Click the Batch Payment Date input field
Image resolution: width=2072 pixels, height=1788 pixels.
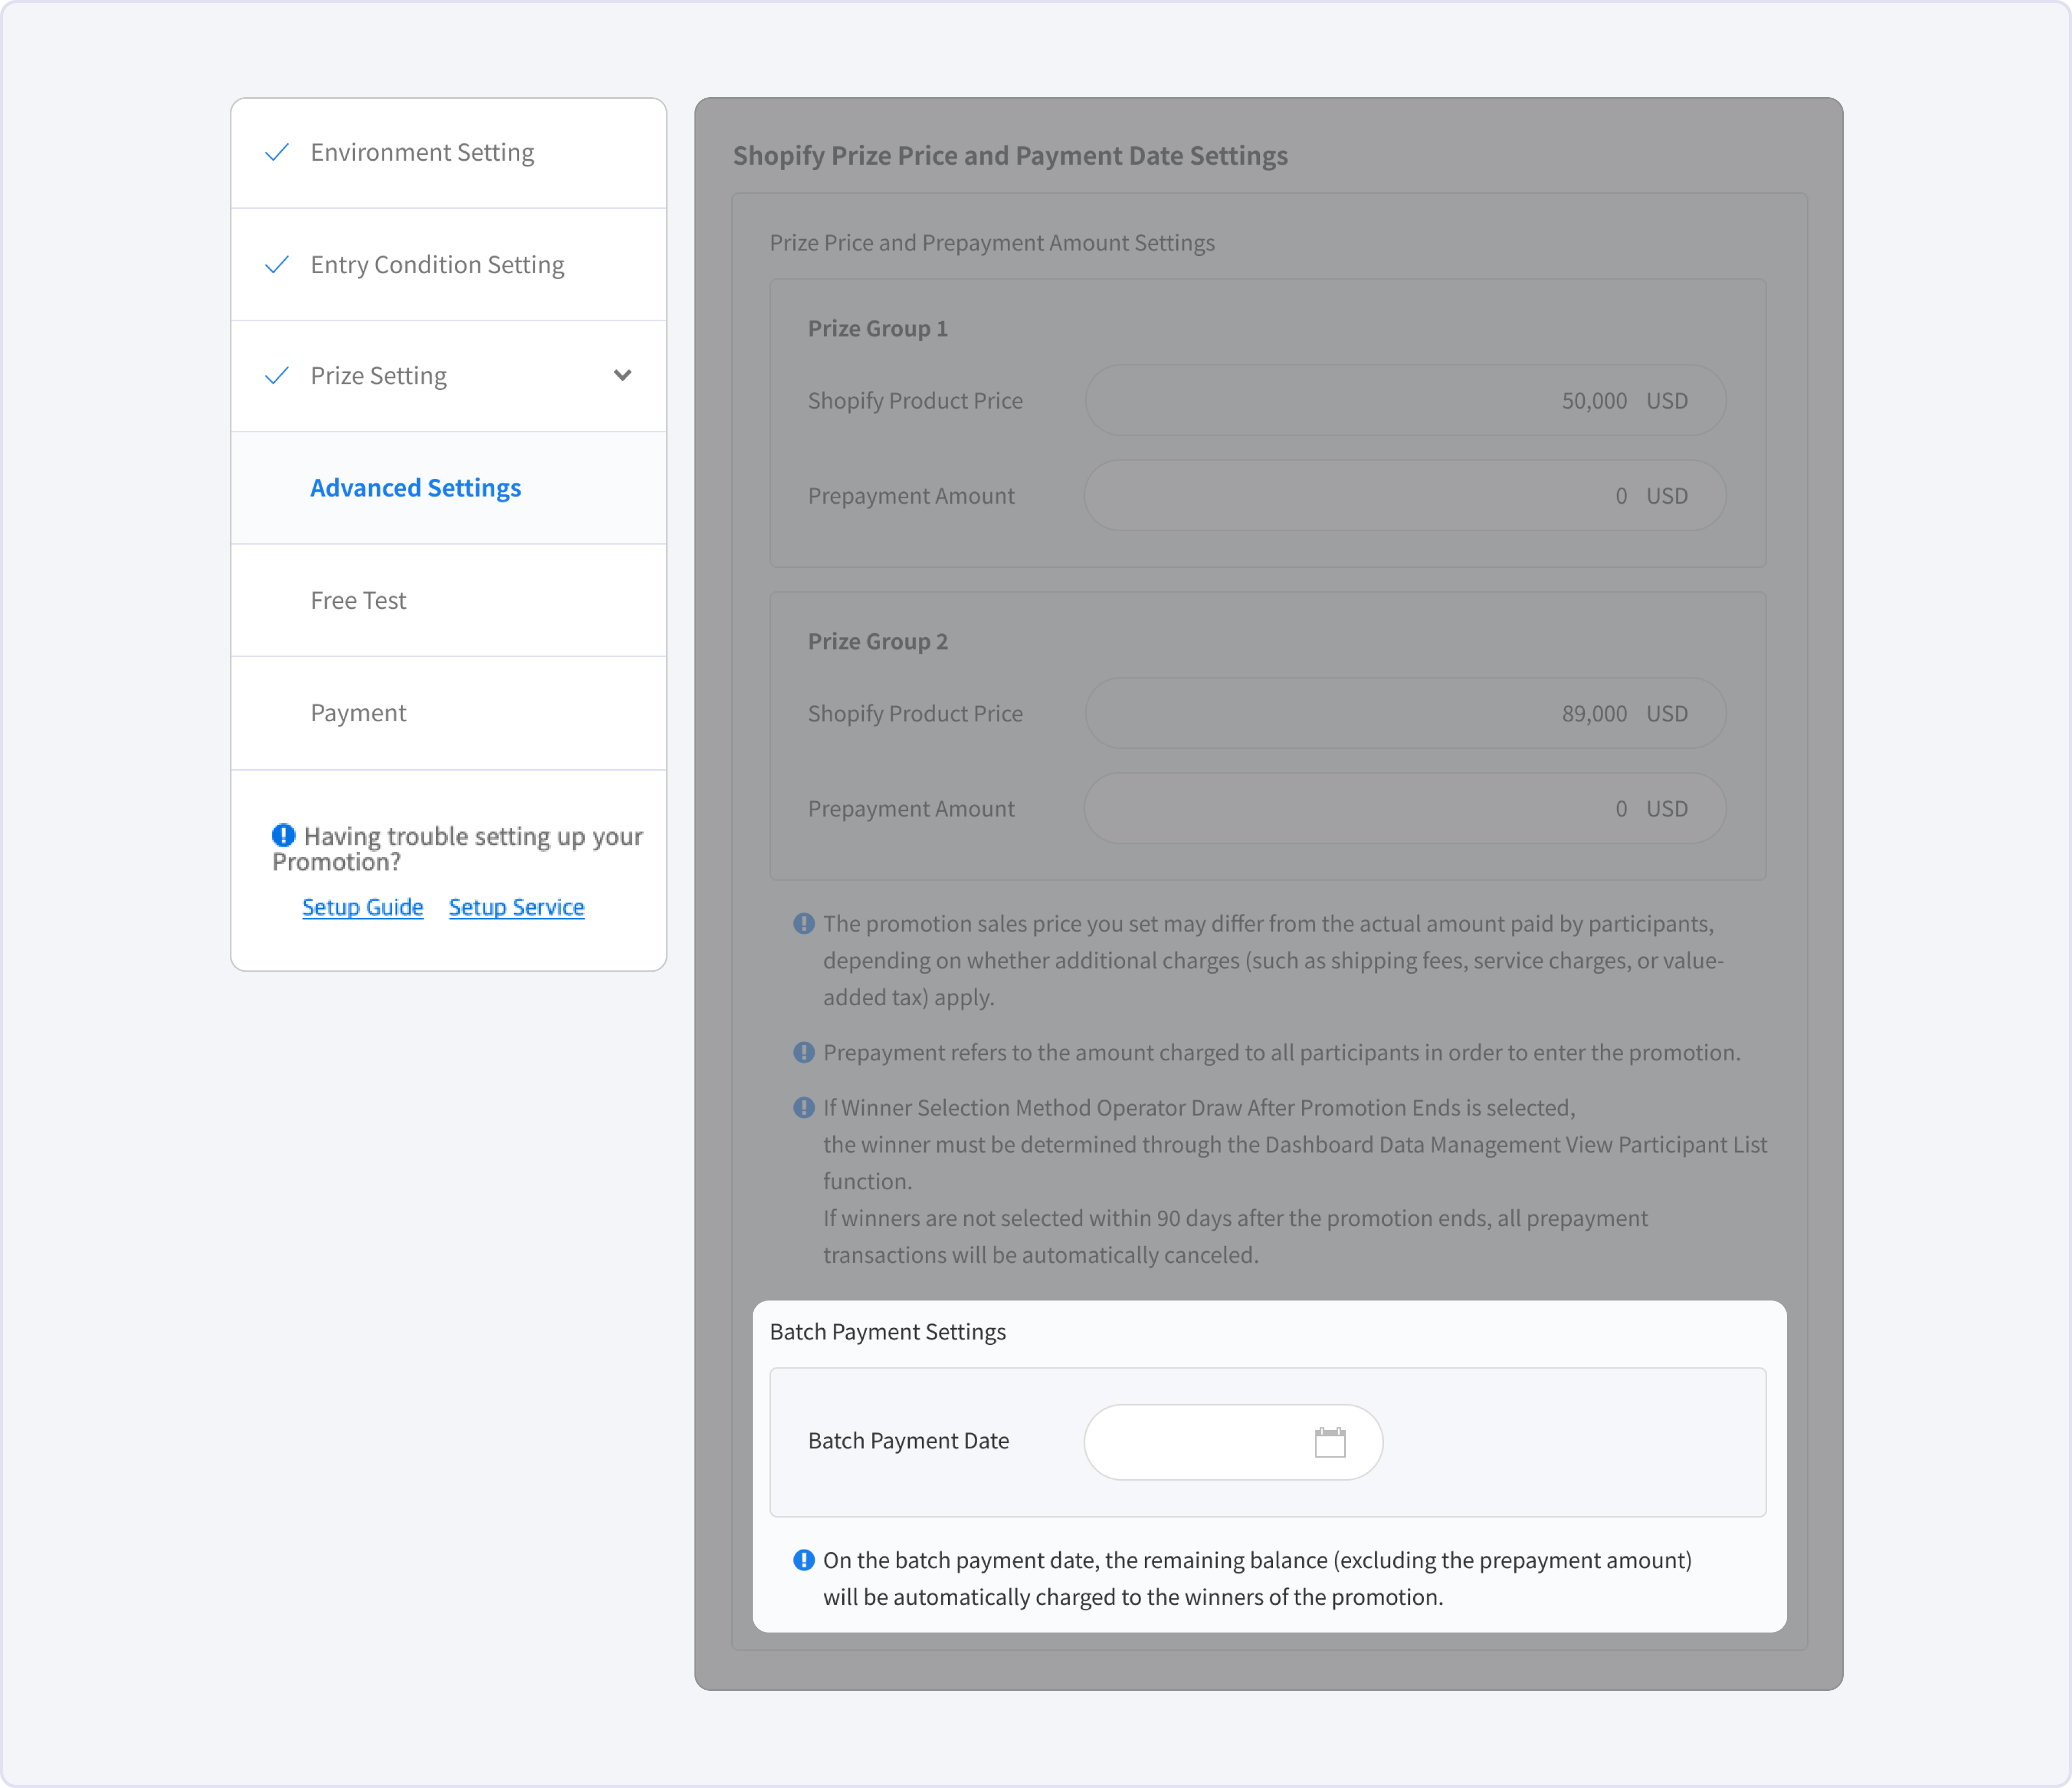pyautogui.click(x=1233, y=1442)
